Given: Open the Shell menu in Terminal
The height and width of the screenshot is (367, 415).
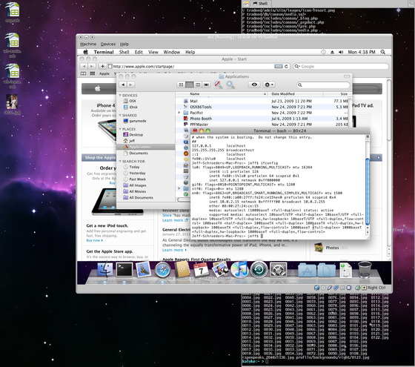Looking at the screenshot, I should [124, 52].
